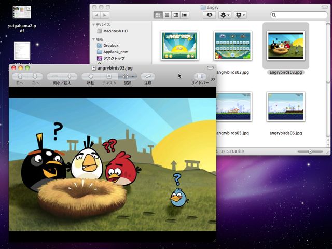Screen dimensions: 332x249
Task: Click Preview window toolbar toggle pill
Action: (210, 68)
